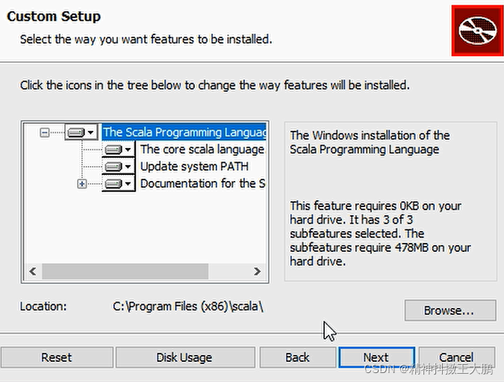The height and width of the screenshot is (382, 504).
Task: Select The Scala Programming Language tree row
Action: click(184, 132)
